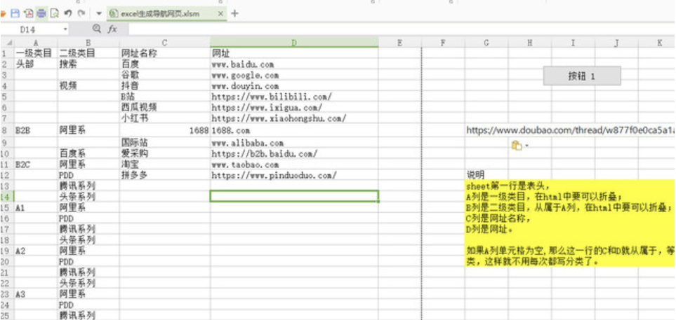Viewport: 676px width, 320px height.
Task: Export to PDF using the PDF icon
Action: (x=29, y=13)
